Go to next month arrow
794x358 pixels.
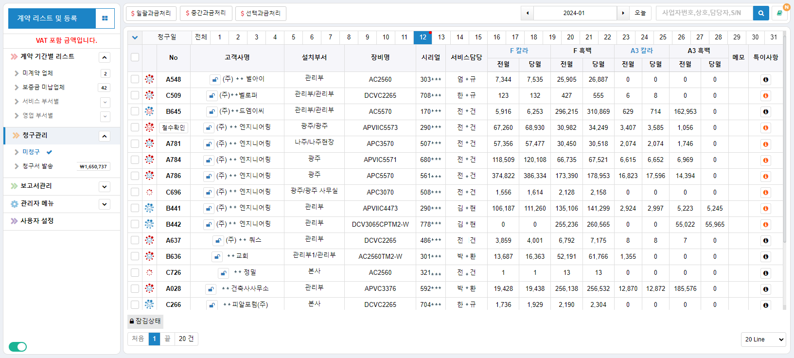[623, 13]
